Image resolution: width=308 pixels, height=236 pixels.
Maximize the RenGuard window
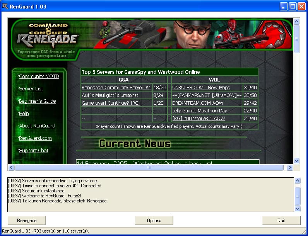[x=292, y=7]
